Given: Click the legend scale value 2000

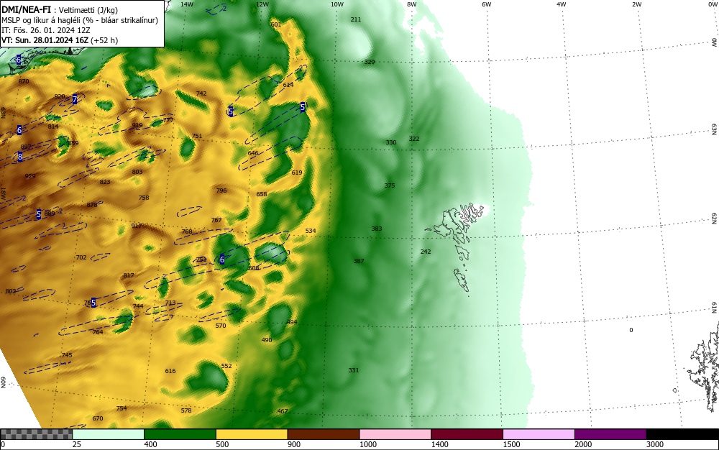Looking at the screenshot, I should (583, 444).
